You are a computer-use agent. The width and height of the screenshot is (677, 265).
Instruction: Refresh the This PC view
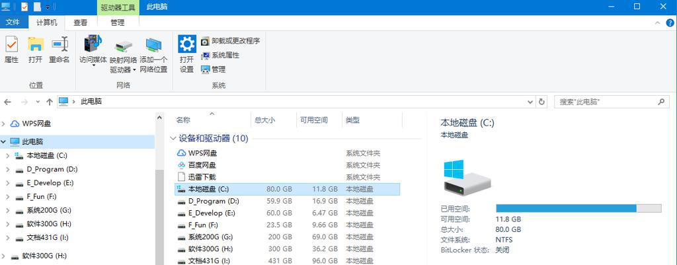(542, 102)
